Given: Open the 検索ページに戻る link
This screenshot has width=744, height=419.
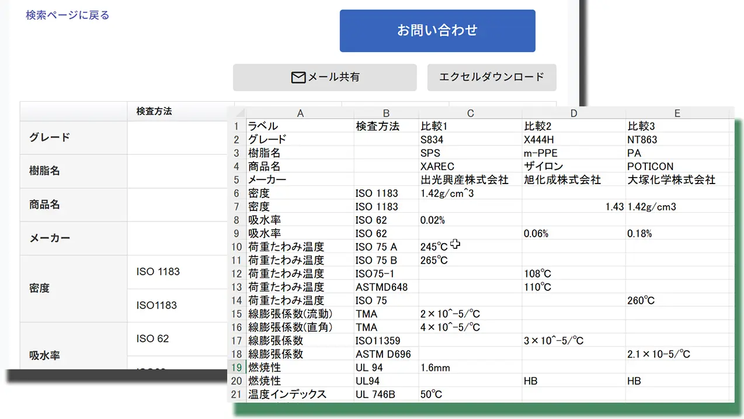Looking at the screenshot, I should [x=68, y=15].
